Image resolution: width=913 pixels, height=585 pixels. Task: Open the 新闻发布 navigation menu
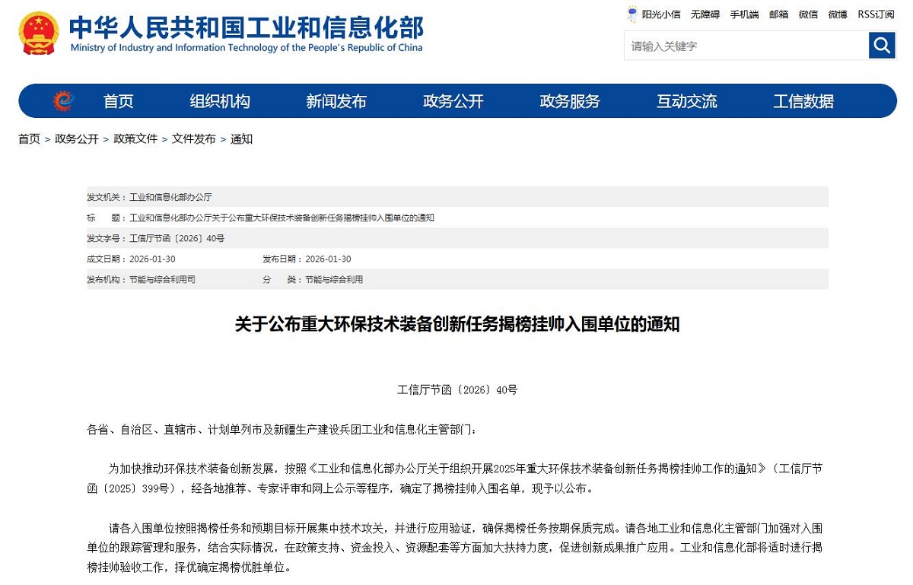[336, 100]
